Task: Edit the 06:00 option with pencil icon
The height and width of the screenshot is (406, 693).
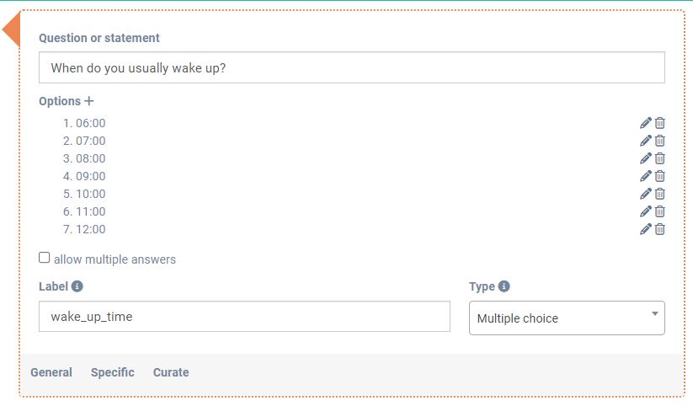Action: (646, 123)
